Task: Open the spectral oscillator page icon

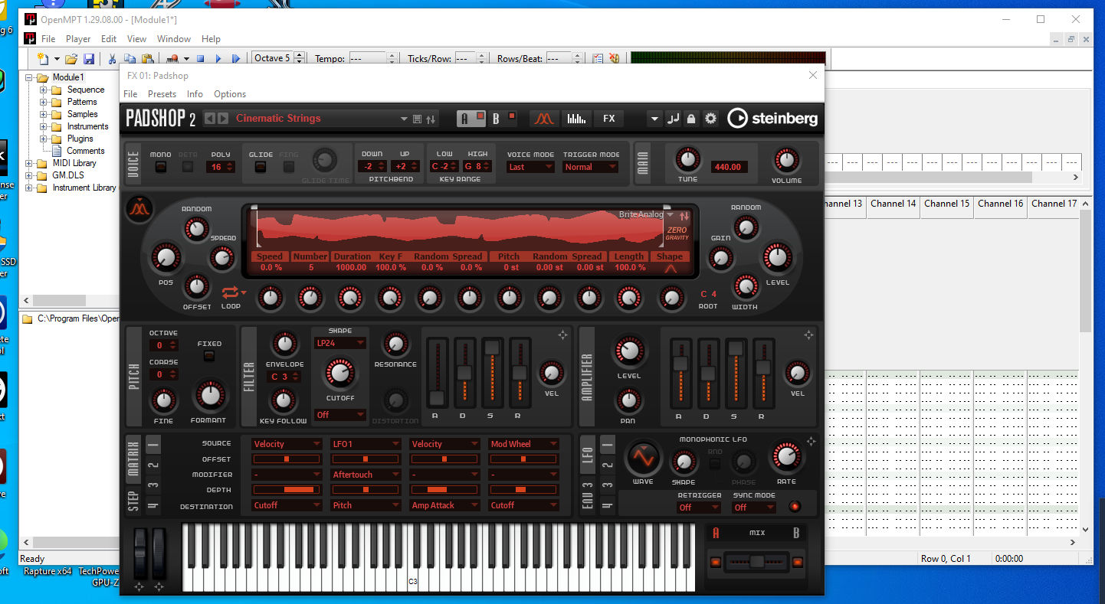Action: click(x=543, y=119)
